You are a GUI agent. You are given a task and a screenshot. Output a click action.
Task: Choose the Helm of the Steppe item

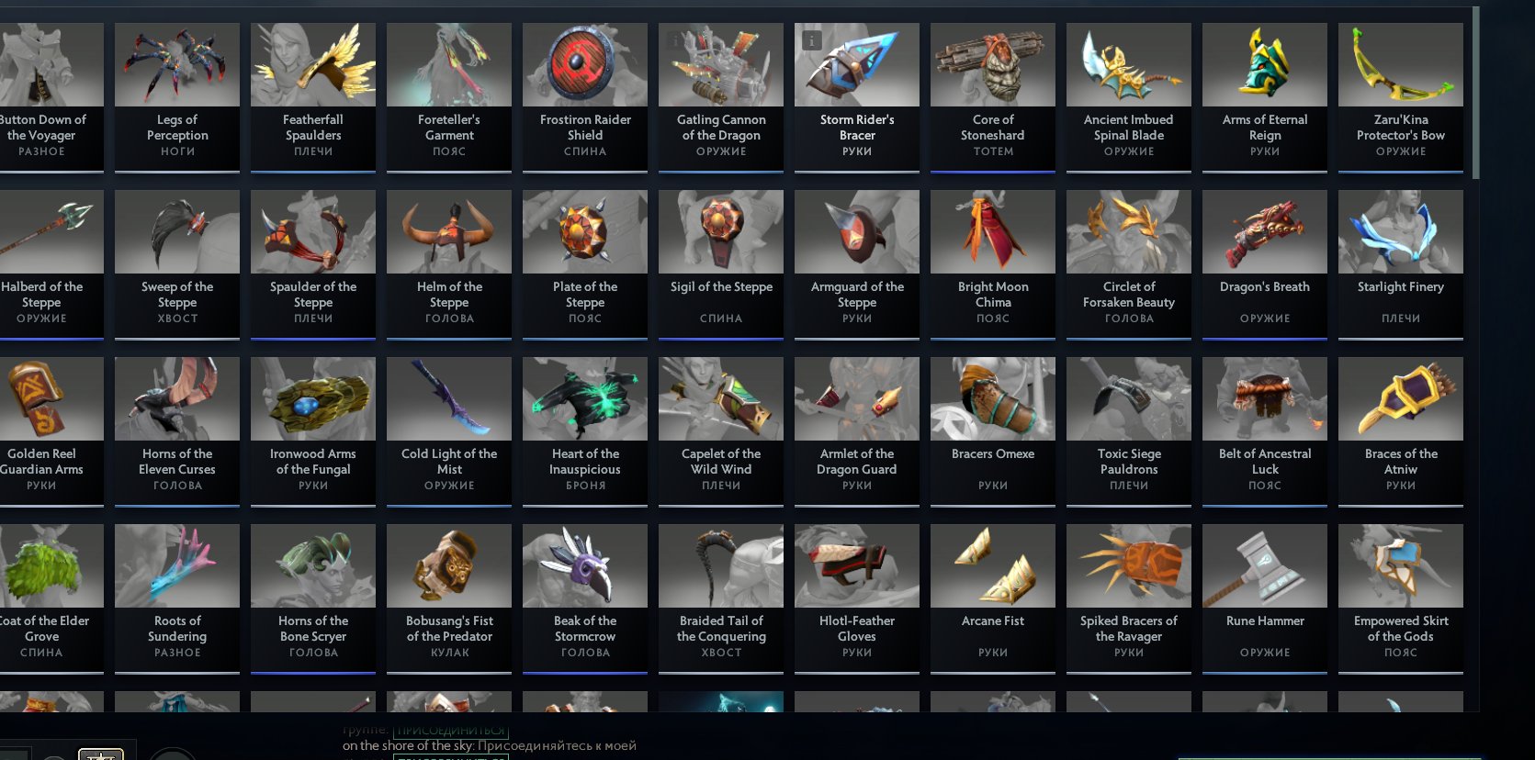[x=449, y=263]
